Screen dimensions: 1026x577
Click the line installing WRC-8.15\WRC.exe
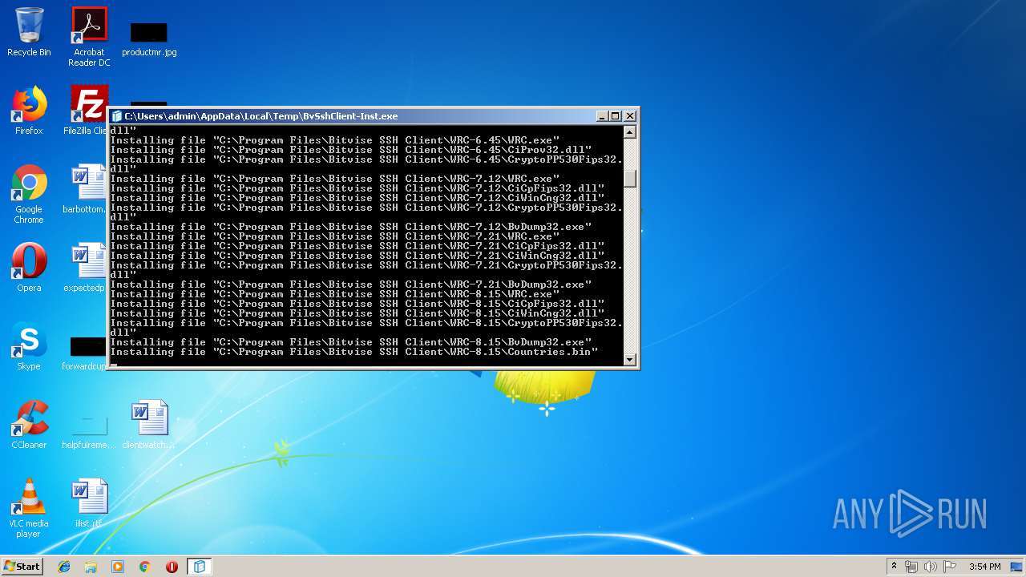click(335, 294)
